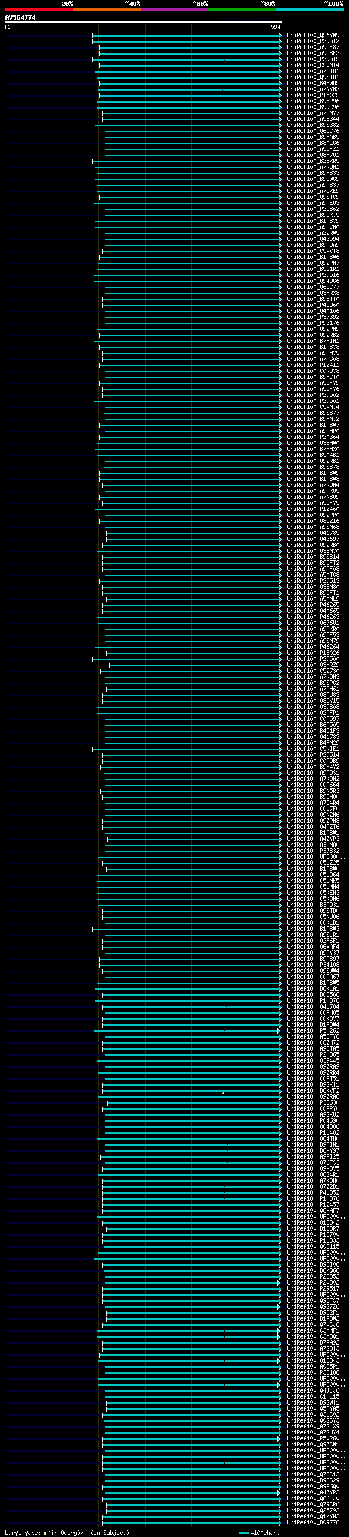This screenshot has width=349, height=1537.
Task: Select hit label UniRef100_C5LMN4
Action: click(x=313, y=887)
